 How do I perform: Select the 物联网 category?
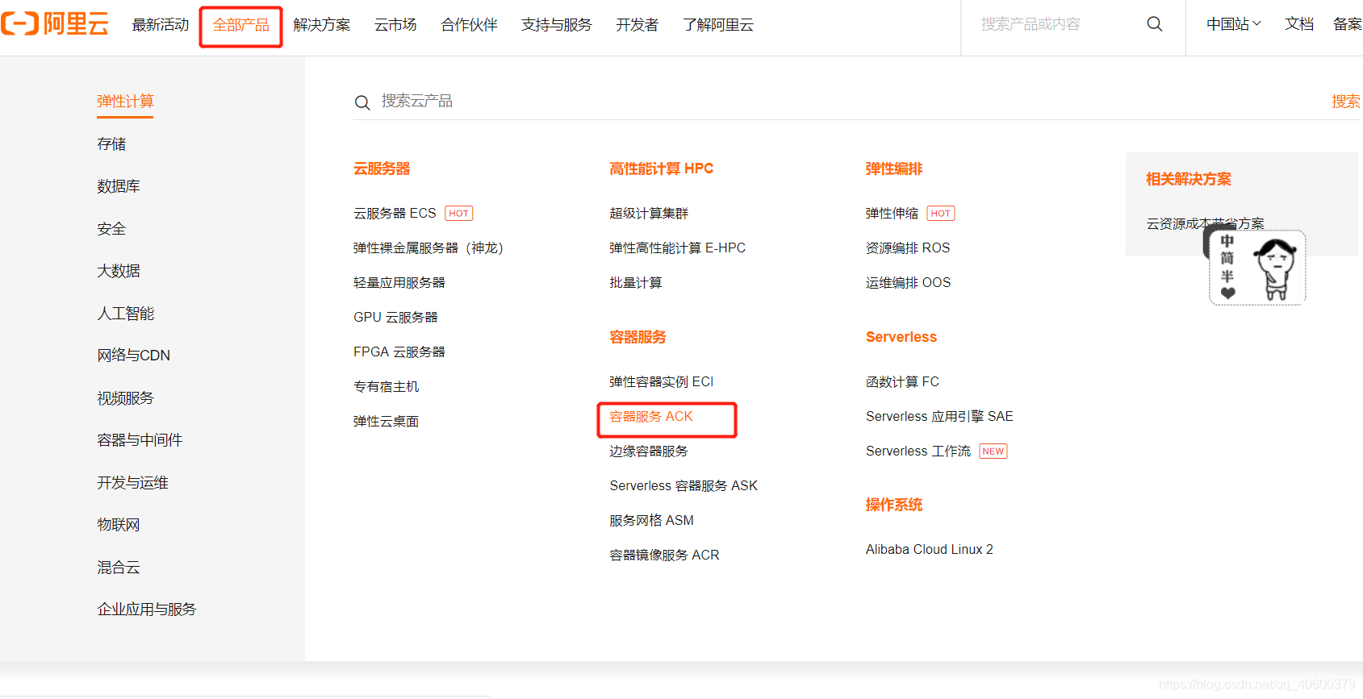coord(119,525)
